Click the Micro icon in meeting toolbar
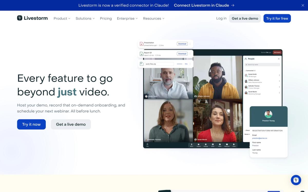This screenshot has height=192, width=308. tap(191, 145)
